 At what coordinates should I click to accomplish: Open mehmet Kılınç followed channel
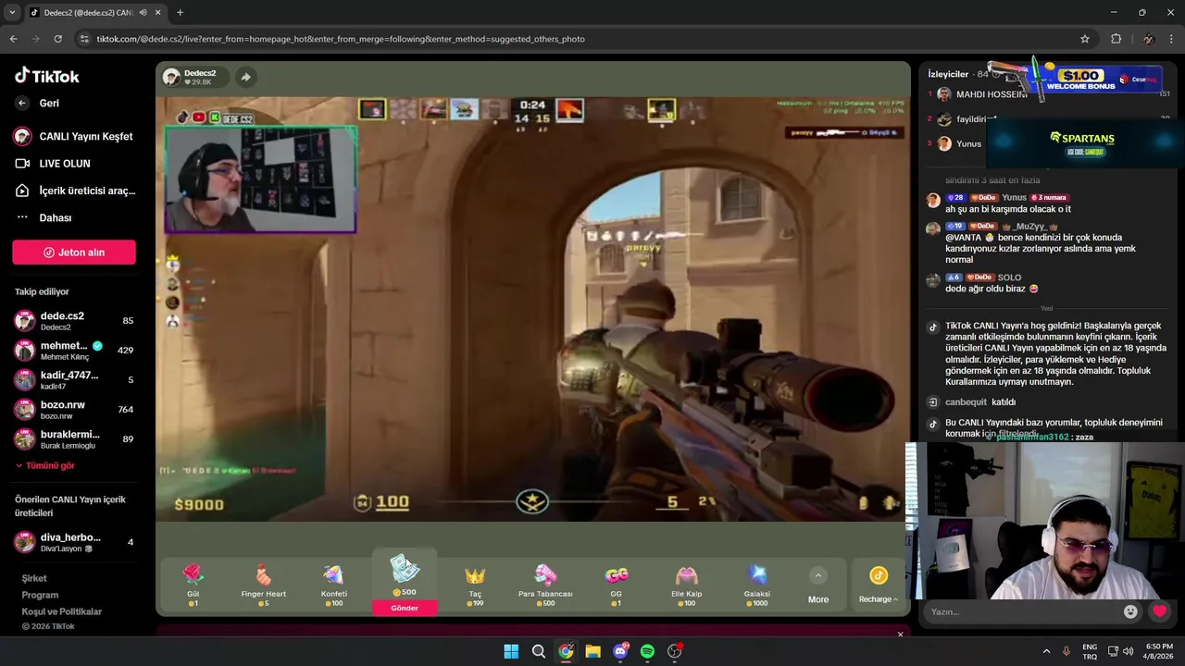(74, 351)
